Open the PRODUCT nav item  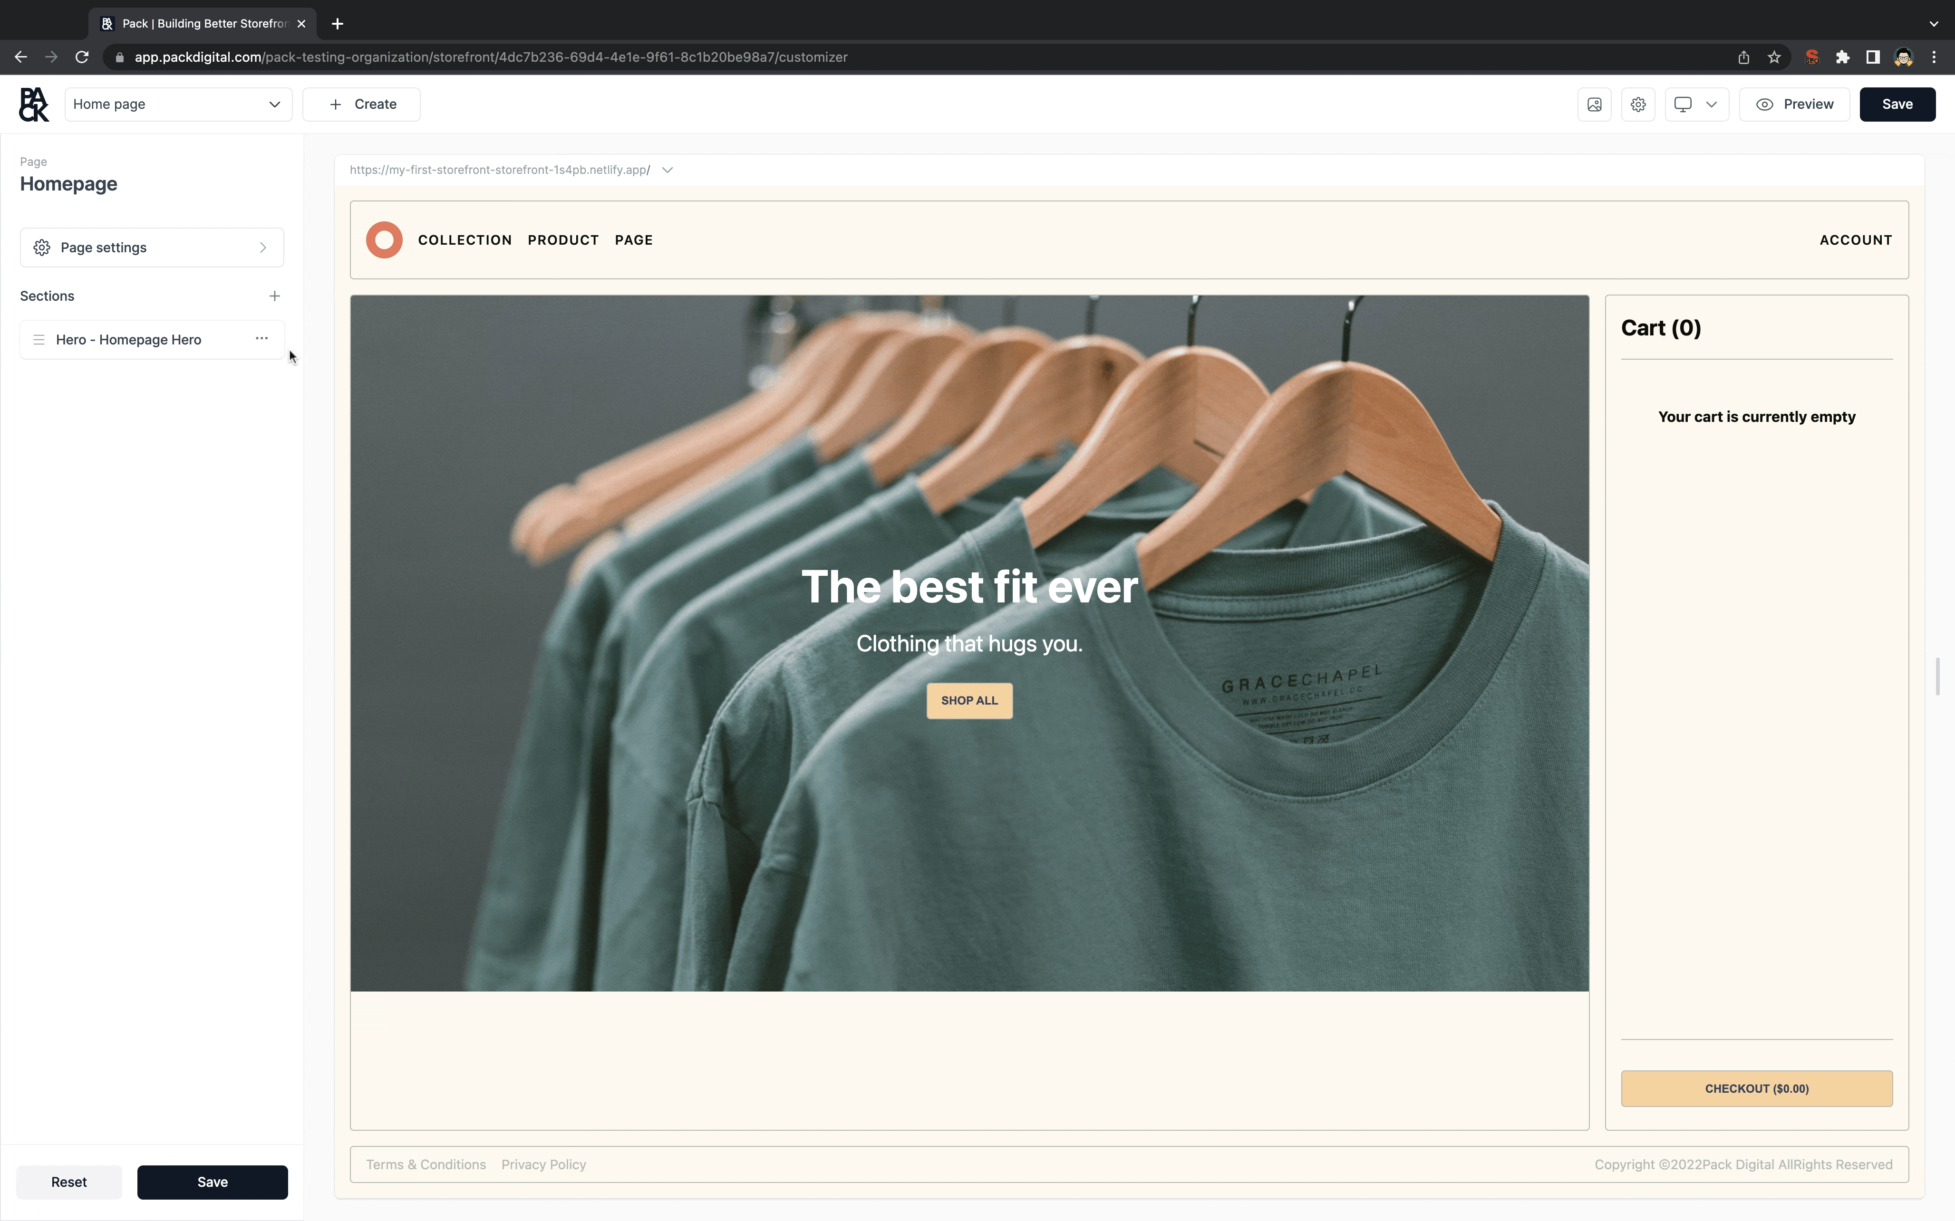click(563, 240)
